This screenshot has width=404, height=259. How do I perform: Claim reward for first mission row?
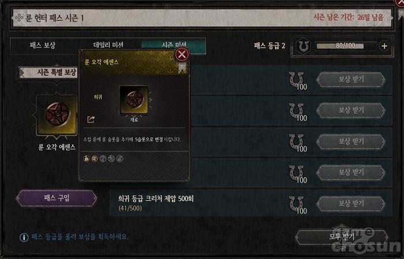tap(351, 79)
